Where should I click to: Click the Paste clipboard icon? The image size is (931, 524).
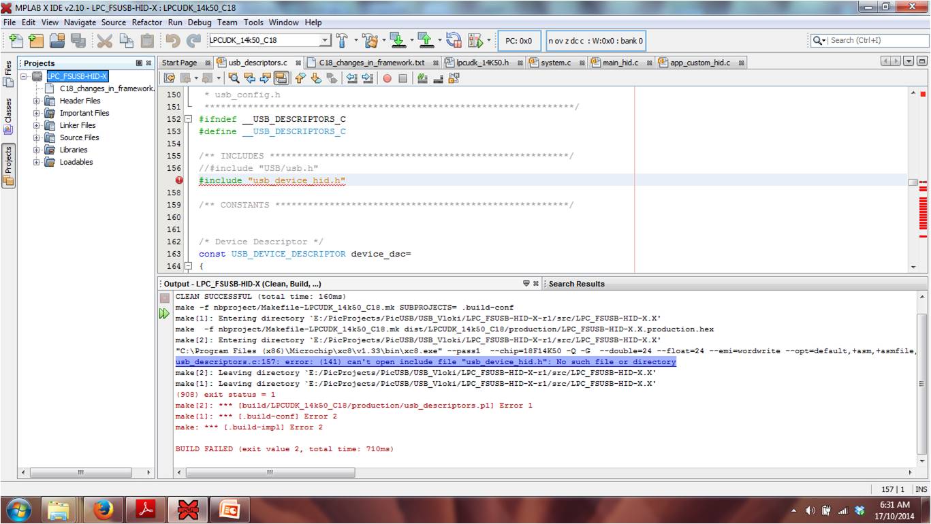tap(147, 40)
